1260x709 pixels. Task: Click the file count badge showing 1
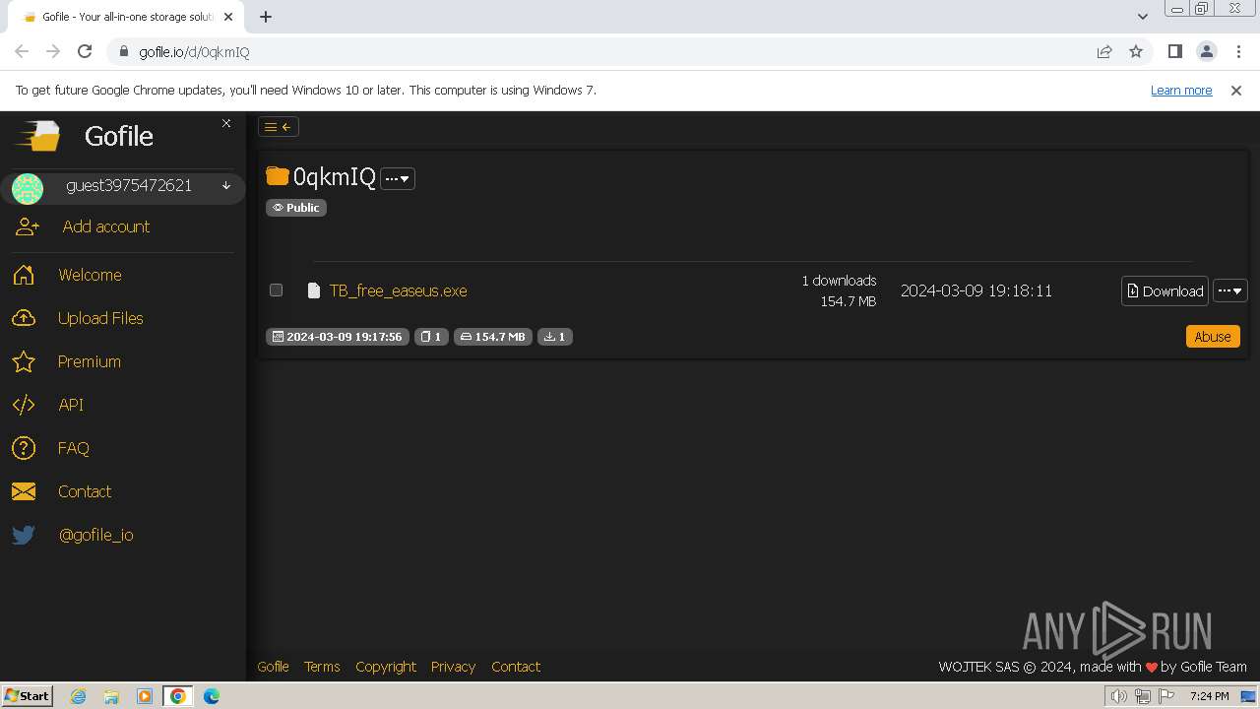[431, 337]
